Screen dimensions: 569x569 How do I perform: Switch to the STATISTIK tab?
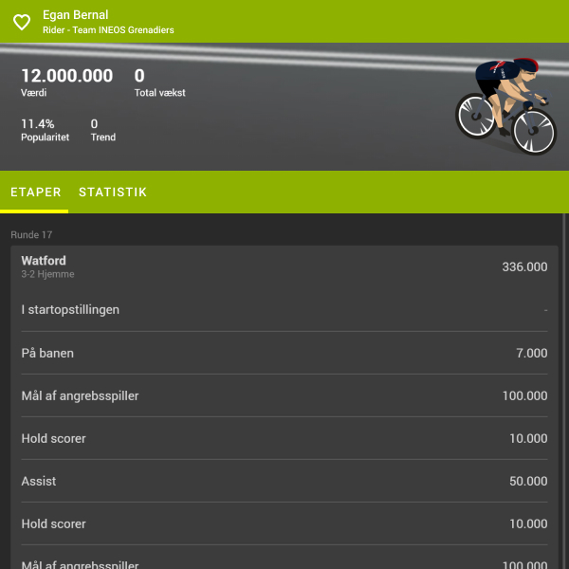coord(113,192)
